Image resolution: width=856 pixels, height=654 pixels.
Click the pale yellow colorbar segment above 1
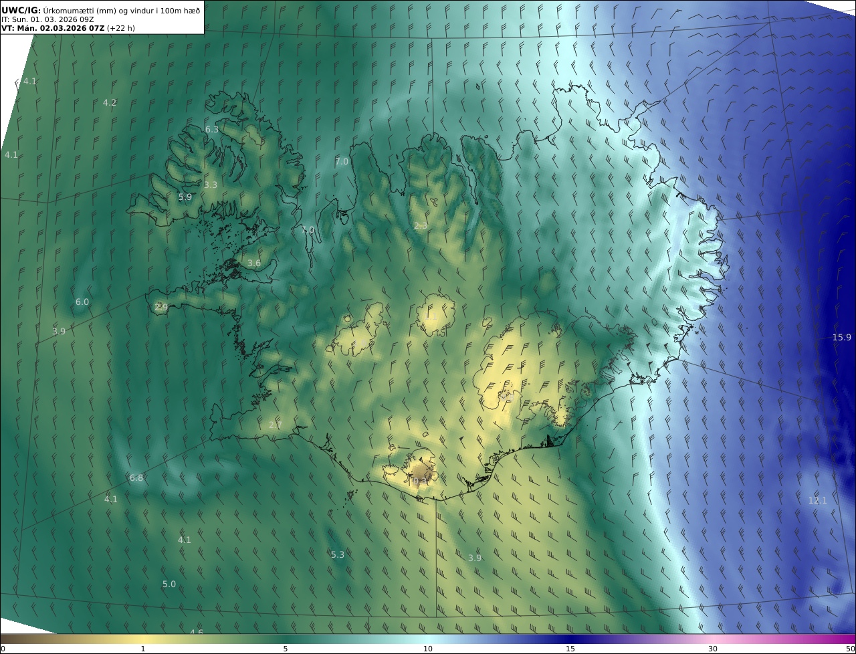tap(143, 639)
